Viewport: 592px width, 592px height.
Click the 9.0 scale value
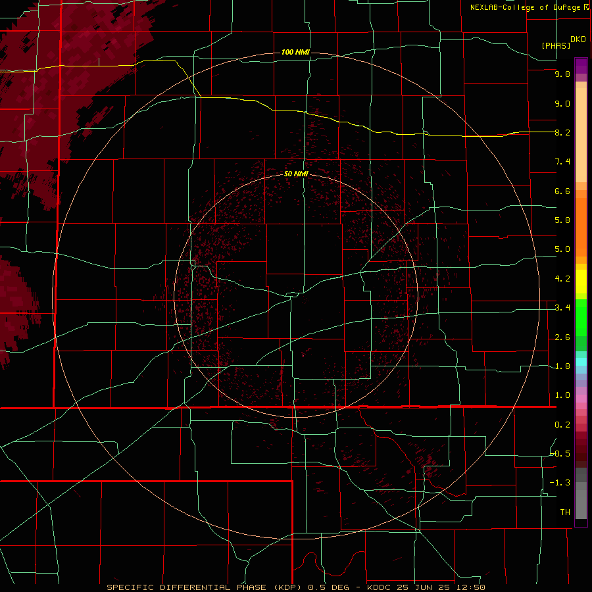pyautogui.click(x=562, y=104)
